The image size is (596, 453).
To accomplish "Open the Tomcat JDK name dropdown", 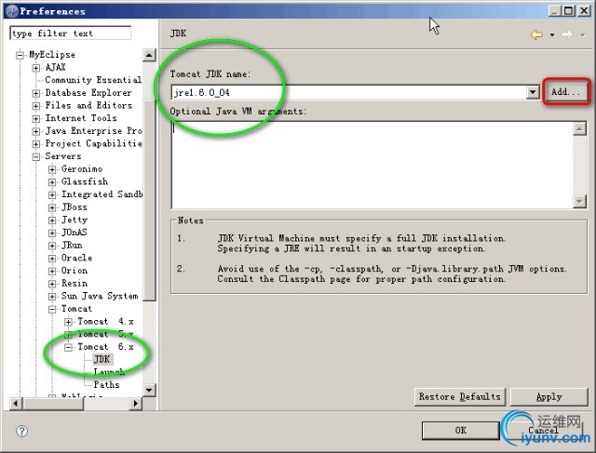I will pos(533,92).
